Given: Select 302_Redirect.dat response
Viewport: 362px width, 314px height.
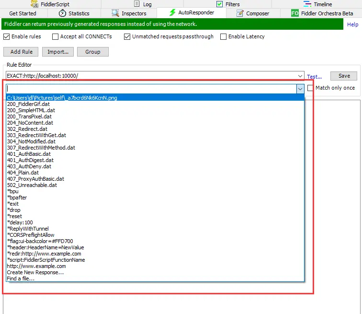Looking at the screenshot, I should click(155, 129).
